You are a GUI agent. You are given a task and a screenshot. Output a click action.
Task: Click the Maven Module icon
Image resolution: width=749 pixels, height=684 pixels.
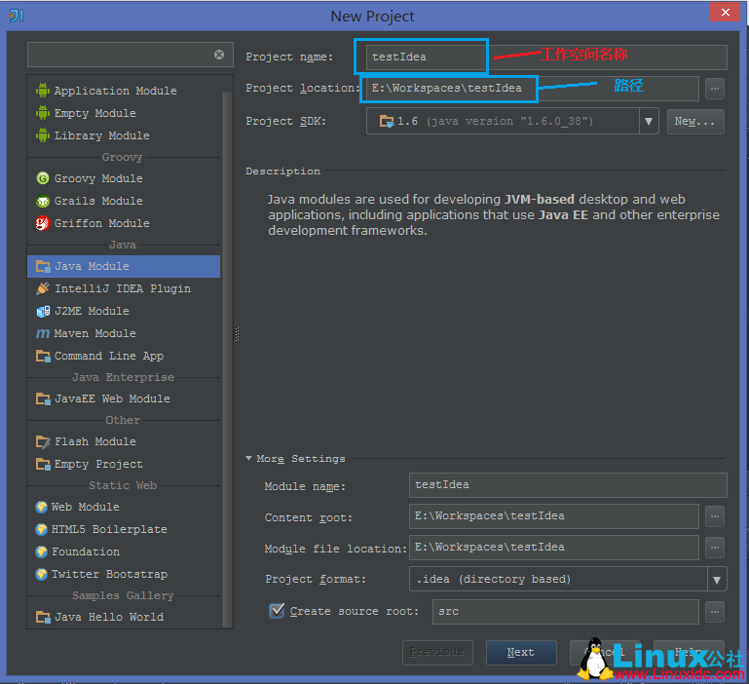point(43,333)
